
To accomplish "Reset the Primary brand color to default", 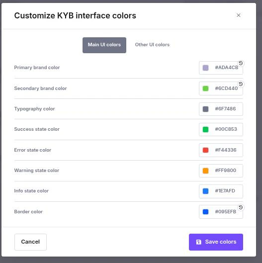I will click(x=241, y=63).
